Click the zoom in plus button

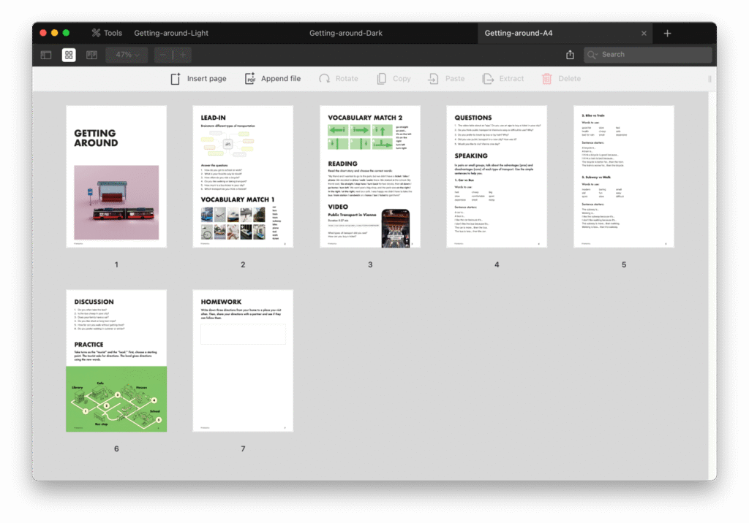pyautogui.click(x=182, y=55)
